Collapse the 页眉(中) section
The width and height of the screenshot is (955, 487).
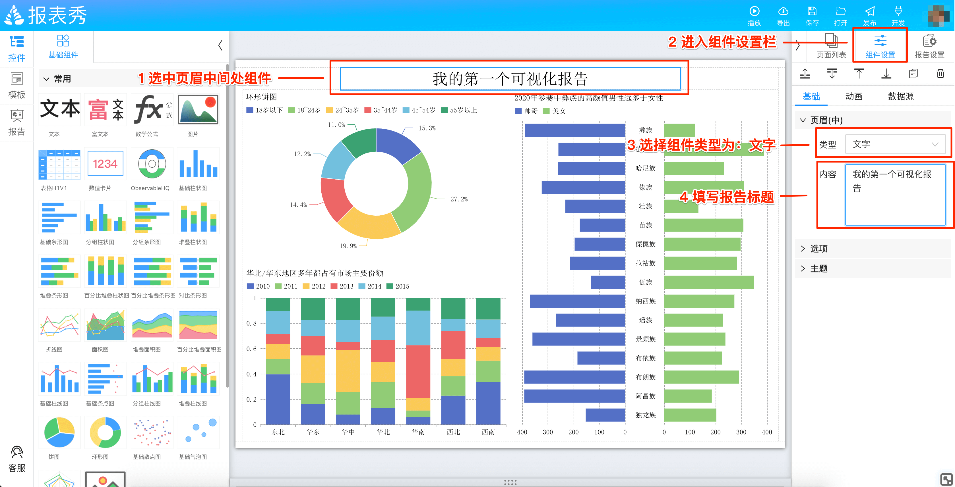point(803,120)
